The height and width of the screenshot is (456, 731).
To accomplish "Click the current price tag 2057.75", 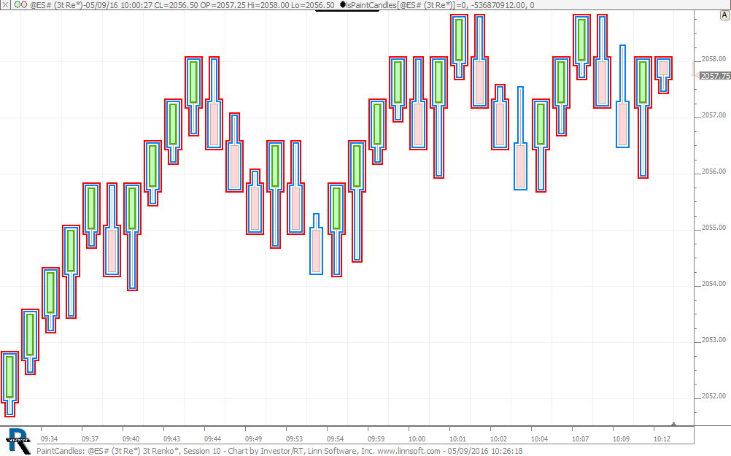I will tap(714, 76).
